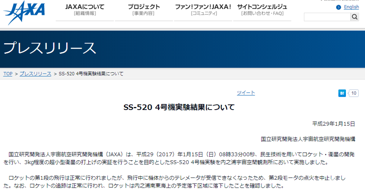Switch to the English site link

pyautogui.click(x=351, y=7)
